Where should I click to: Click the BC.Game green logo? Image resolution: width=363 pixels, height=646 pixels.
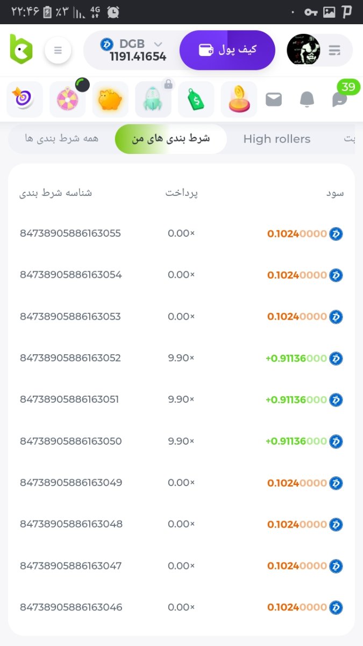click(x=22, y=50)
